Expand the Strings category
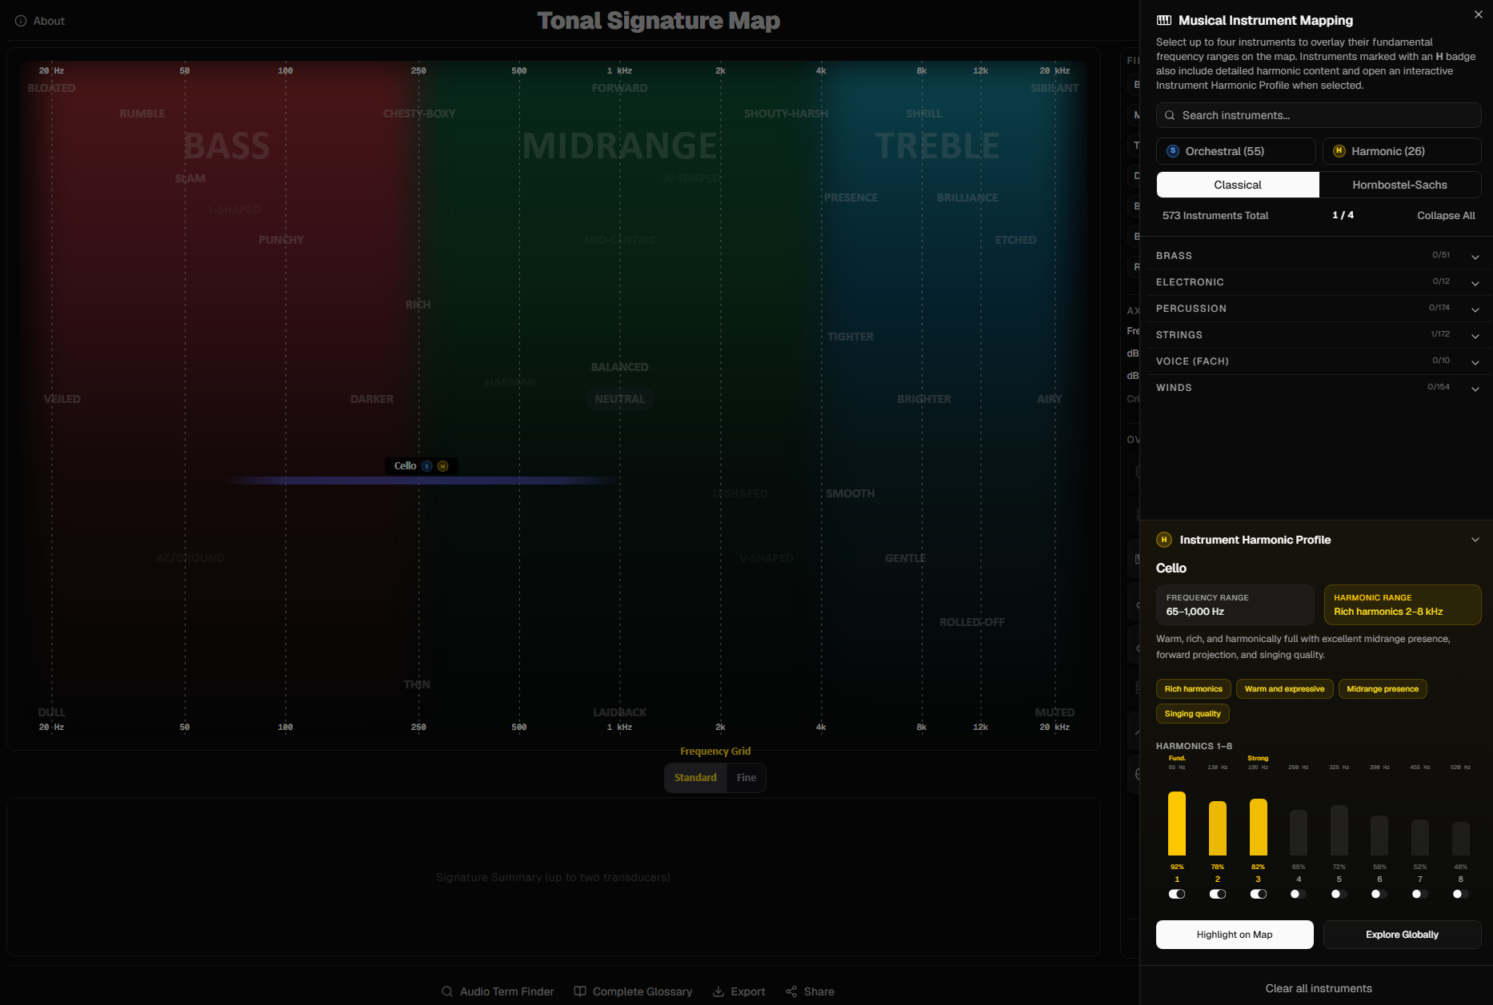The image size is (1493, 1005). click(x=1317, y=335)
